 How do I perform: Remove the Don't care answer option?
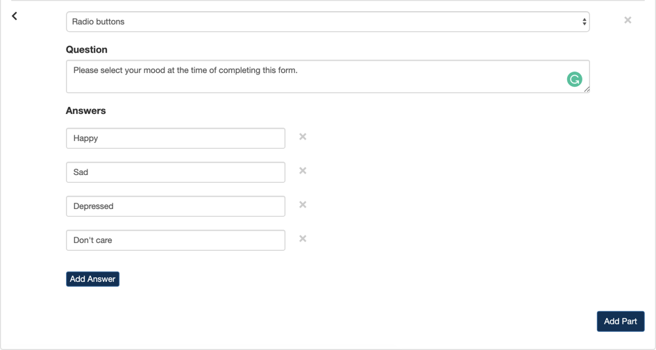click(x=303, y=239)
